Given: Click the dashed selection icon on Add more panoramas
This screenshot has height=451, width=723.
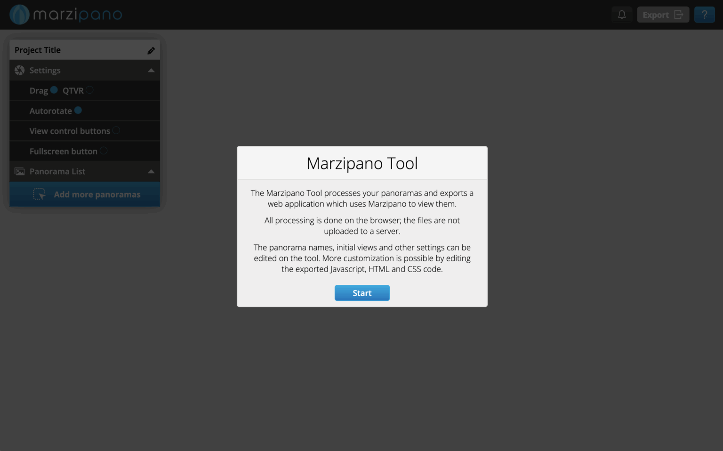Looking at the screenshot, I should click(40, 194).
